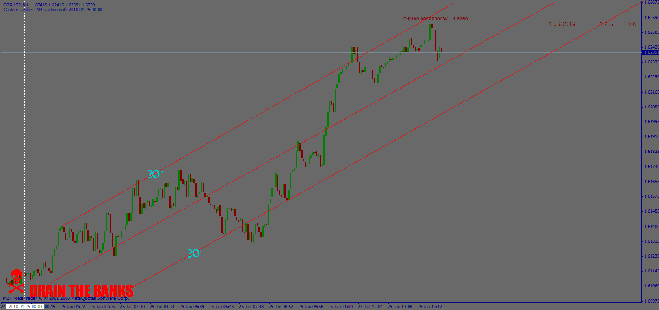The image size is (659, 310).
Task: Click the 1.61825 price axis label
Action: [x=651, y=152]
